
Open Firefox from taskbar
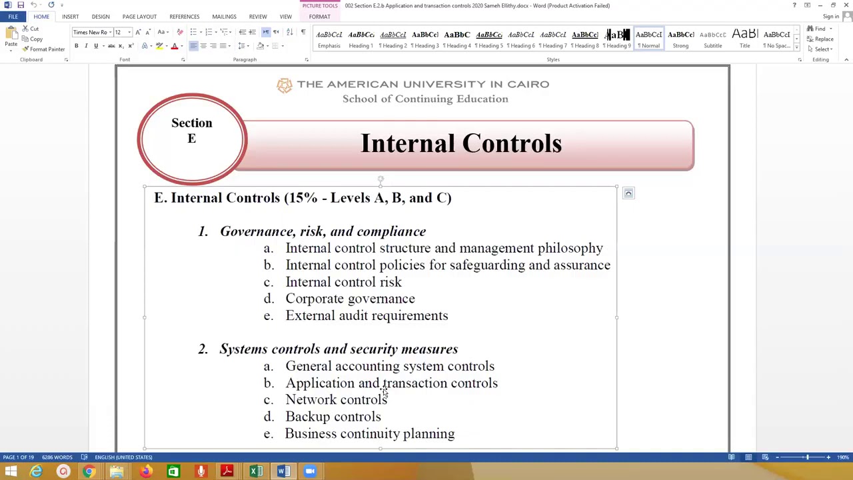pos(145,472)
